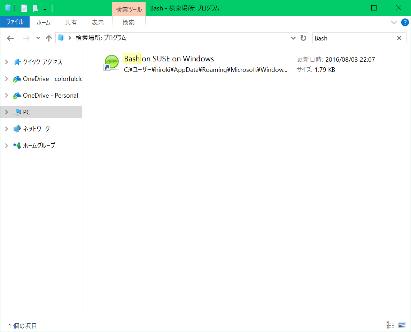This screenshot has height=332, width=411.
Task: Open the Customize Quick Access Toolbar dropdown
Action: coord(45,9)
